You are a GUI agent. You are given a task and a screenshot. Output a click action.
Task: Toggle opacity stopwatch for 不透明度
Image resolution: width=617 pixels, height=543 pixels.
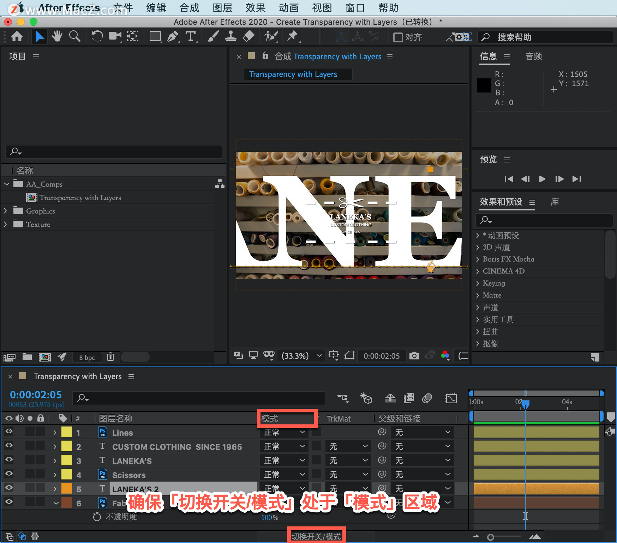click(97, 517)
